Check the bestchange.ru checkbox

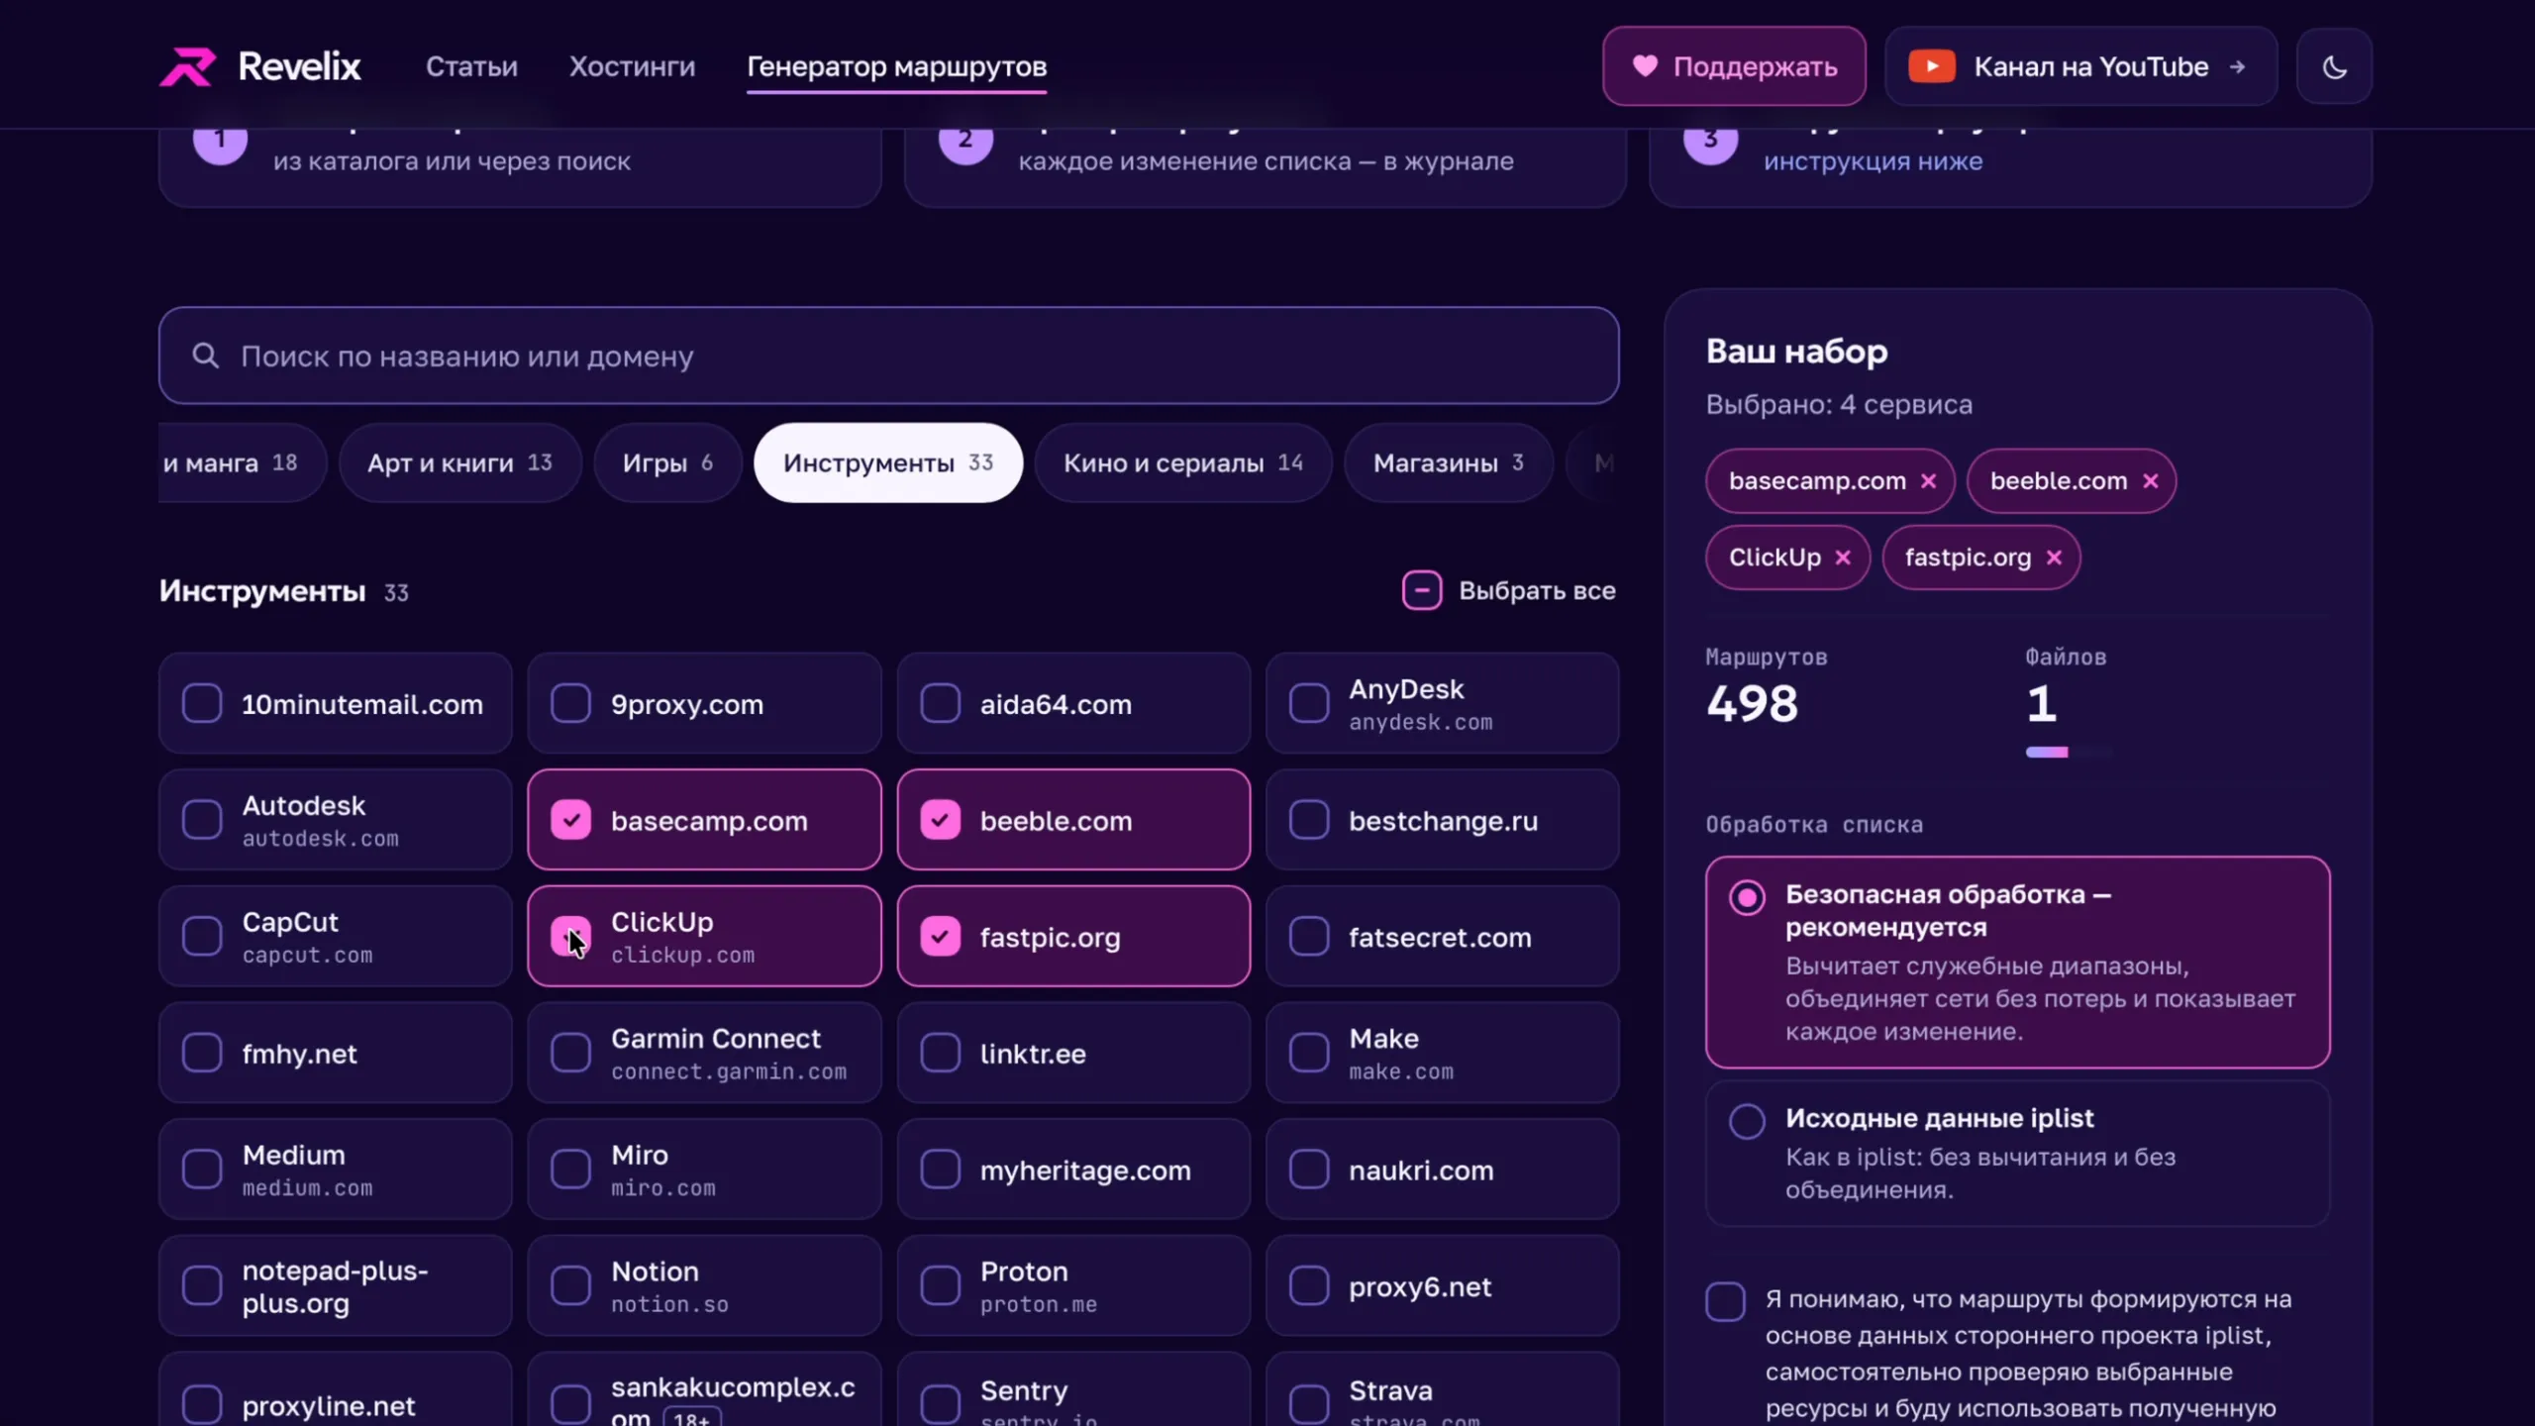pos(1309,820)
